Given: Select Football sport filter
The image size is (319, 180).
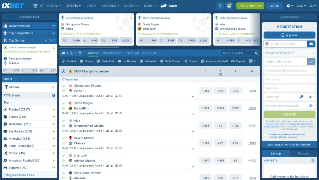Looking at the screenshot, I should pyautogui.click(x=69, y=61).
